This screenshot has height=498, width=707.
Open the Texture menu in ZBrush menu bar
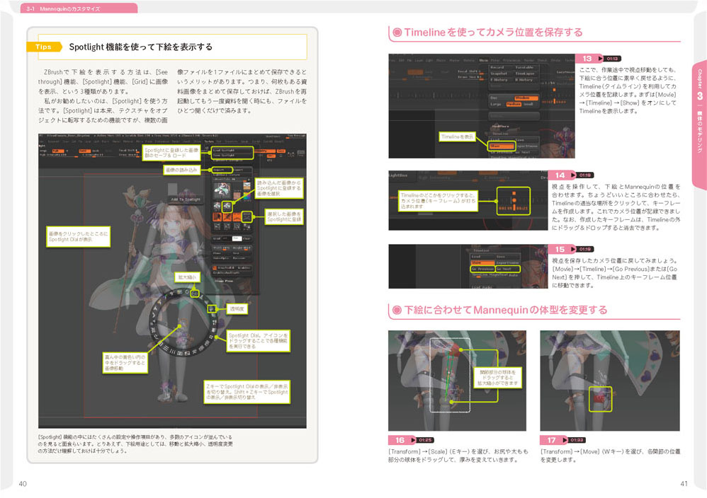point(210,141)
